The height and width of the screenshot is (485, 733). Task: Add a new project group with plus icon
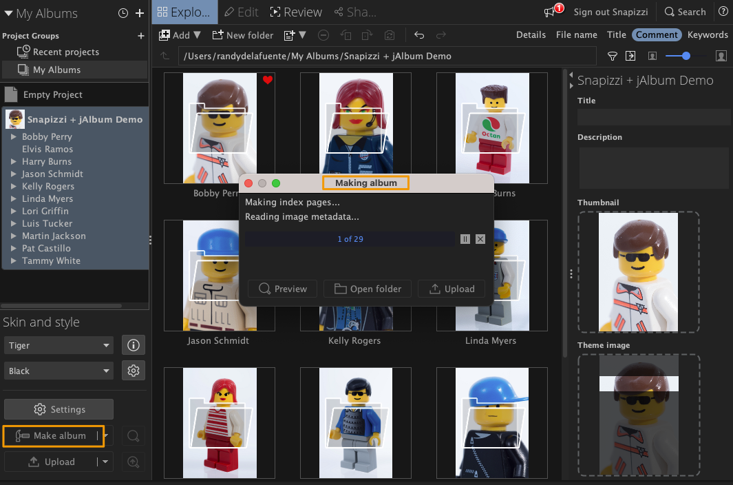(140, 36)
